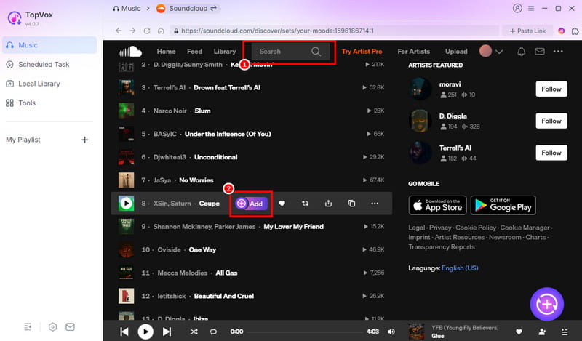Switch music service via Soundcloud selector
This screenshot has width=582, height=341.
pyautogui.click(x=187, y=8)
